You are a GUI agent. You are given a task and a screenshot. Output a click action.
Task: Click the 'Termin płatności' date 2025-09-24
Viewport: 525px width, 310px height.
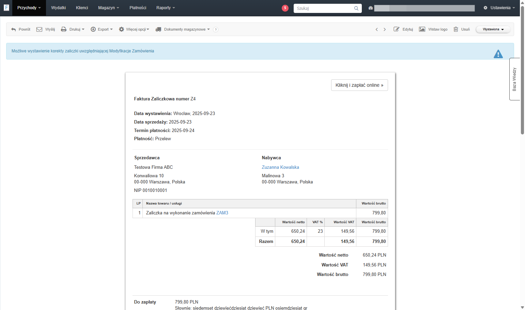183,131
